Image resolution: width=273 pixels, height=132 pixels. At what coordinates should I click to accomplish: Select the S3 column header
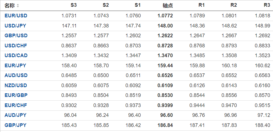coord(73,5)
